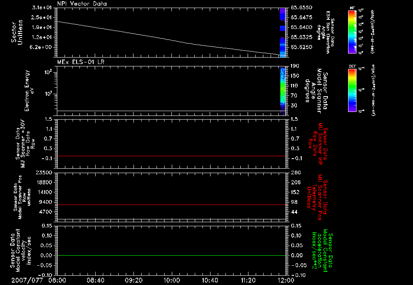This screenshot has height=285, width=413.
Task: Click the "65.6550" elevation tick label
Action: click(x=302, y=8)
